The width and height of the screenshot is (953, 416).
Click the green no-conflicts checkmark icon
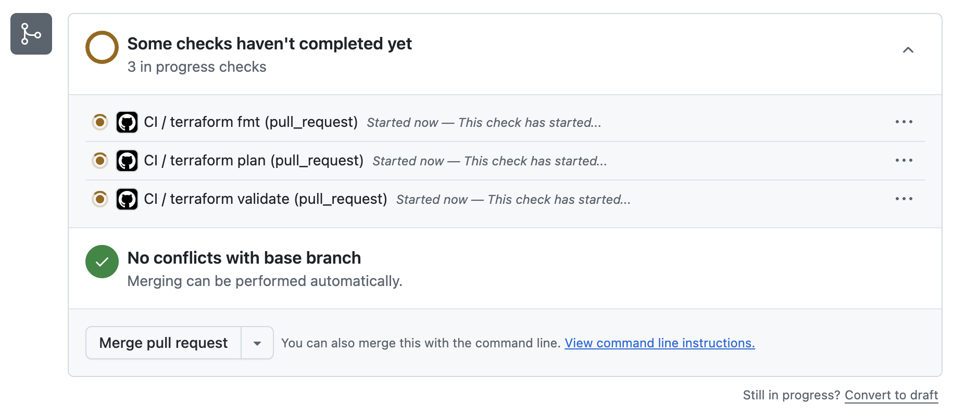[102, 262]
